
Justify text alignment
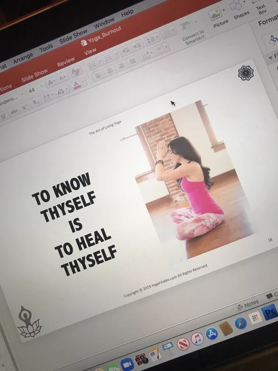click(132, 61)
